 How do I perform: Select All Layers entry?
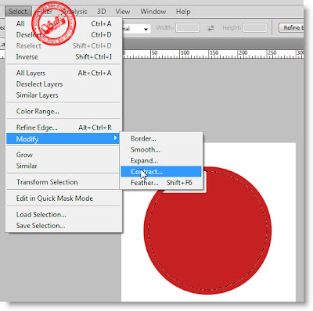coord(64,73)
